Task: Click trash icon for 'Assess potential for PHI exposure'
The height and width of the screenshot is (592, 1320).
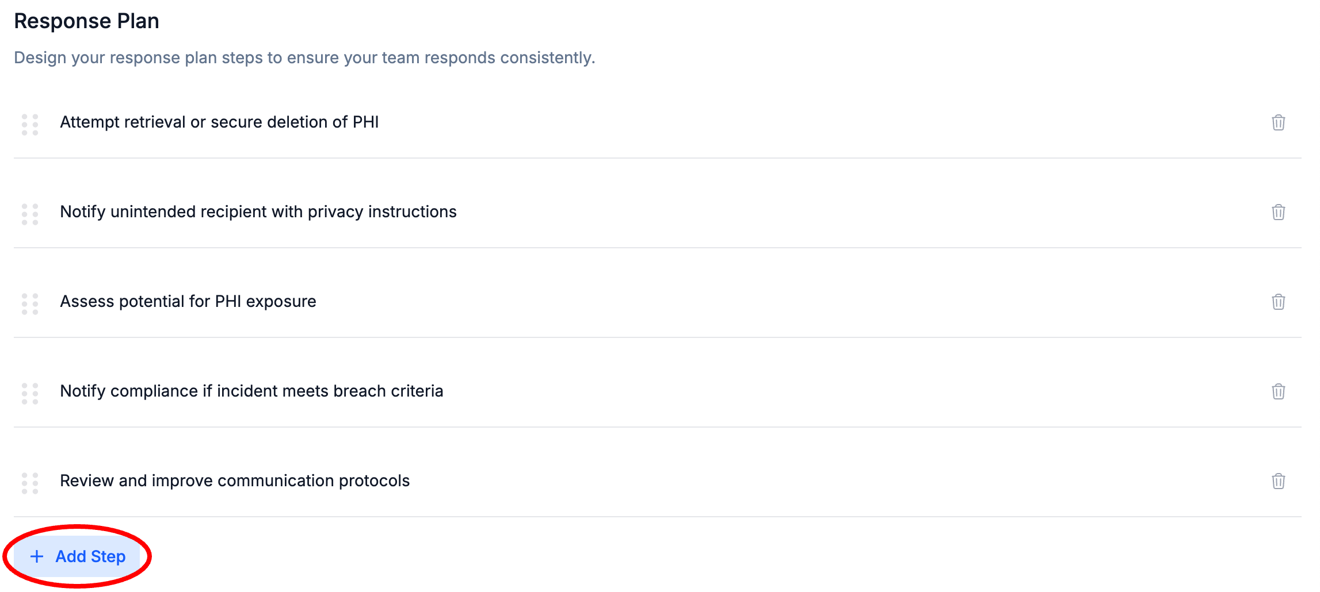Action: [x=1278, y=302]
